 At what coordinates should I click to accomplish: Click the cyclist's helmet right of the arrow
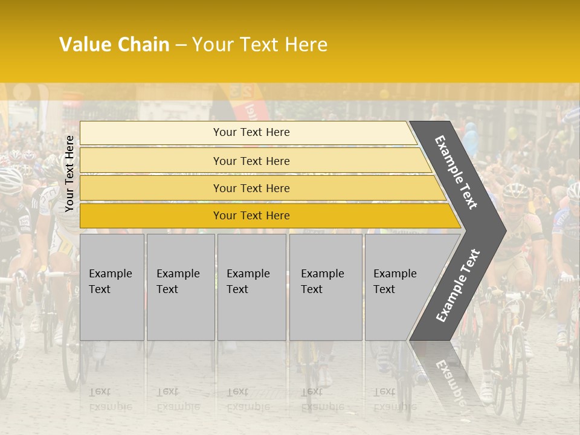515,192
